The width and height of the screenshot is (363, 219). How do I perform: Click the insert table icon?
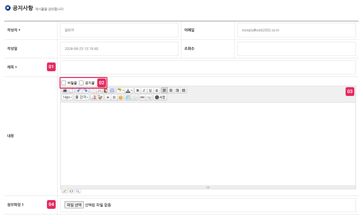[x=128, y=97]
